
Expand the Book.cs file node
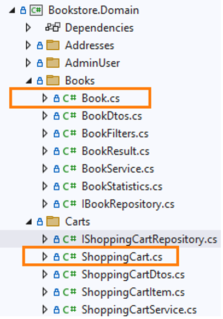click(45, 98)
